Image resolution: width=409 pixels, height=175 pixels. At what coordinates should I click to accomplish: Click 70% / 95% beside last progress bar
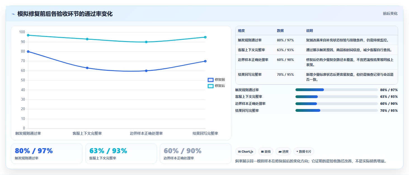click(x=389, y=111)
